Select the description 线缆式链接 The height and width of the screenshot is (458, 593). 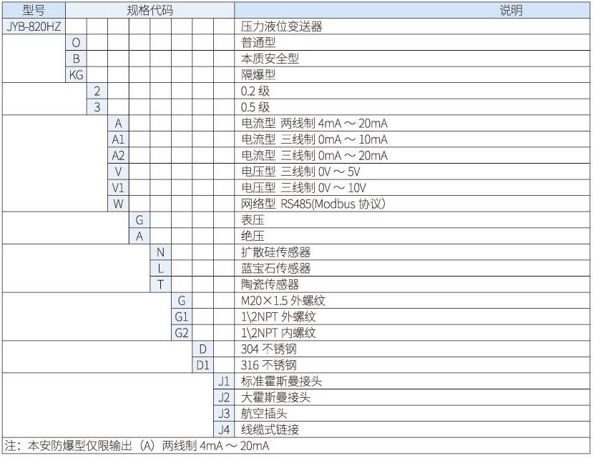[x=270, y=429]
